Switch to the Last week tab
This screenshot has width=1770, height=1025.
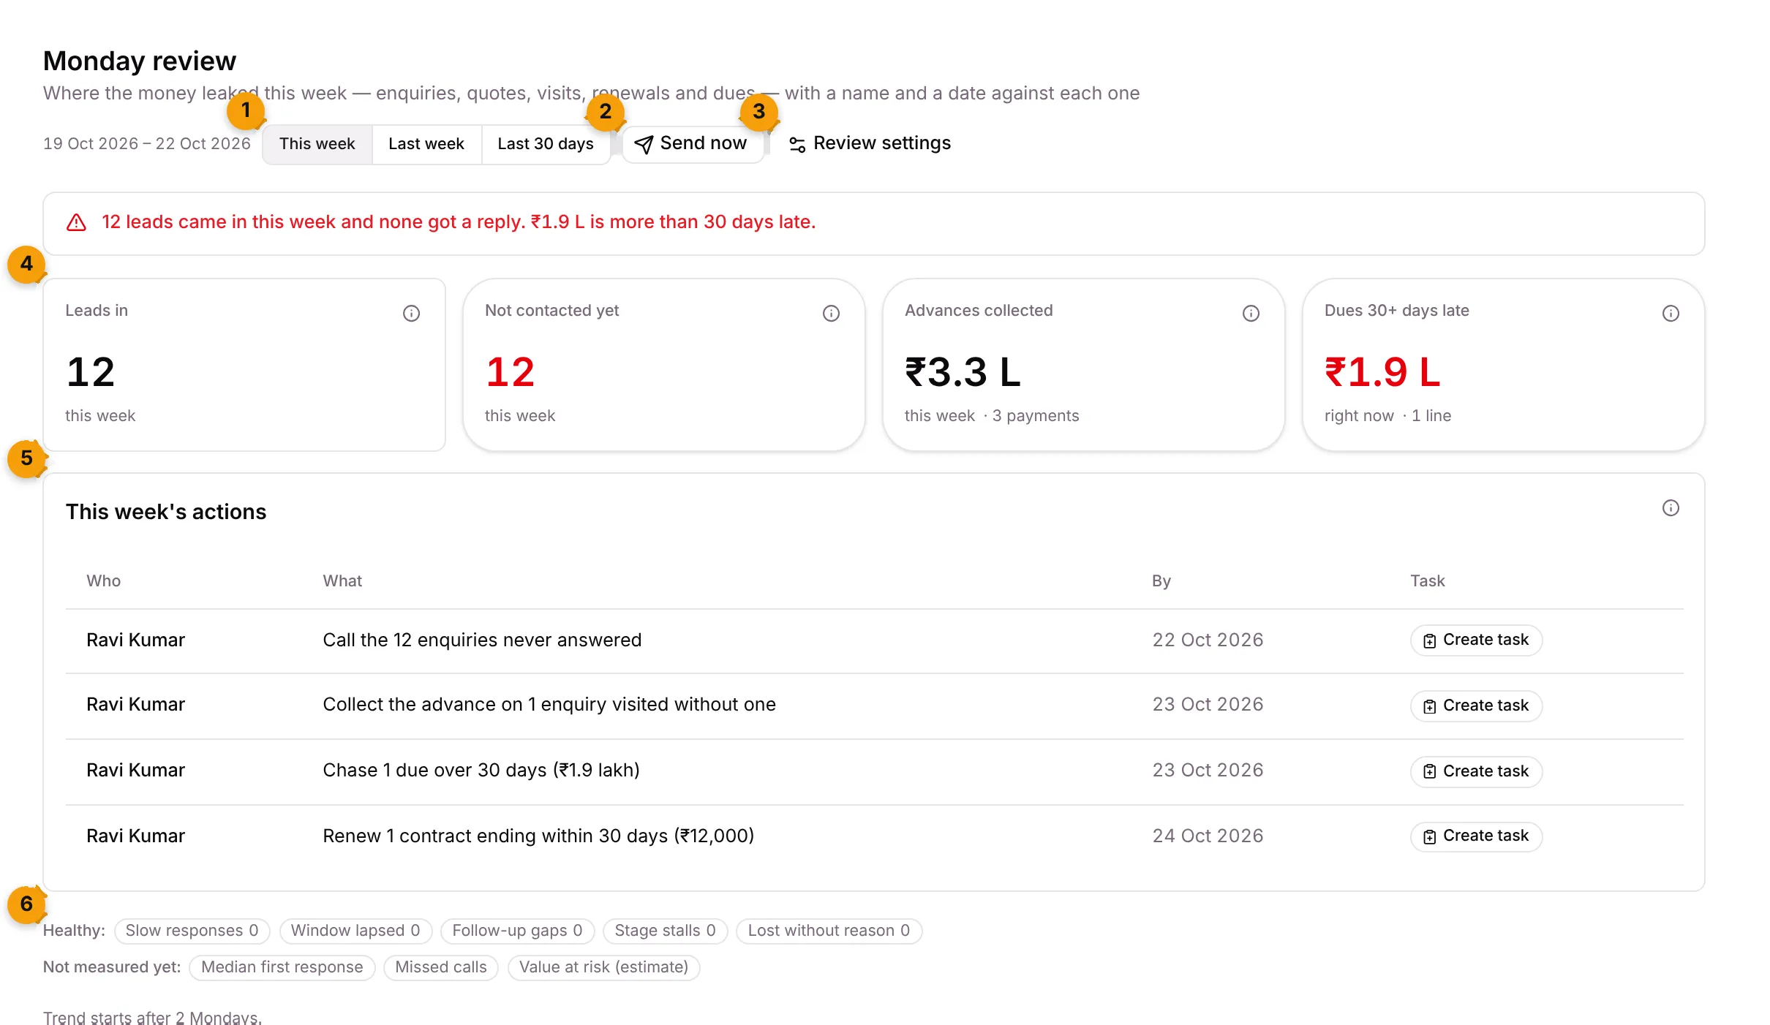tap(426, 143)
